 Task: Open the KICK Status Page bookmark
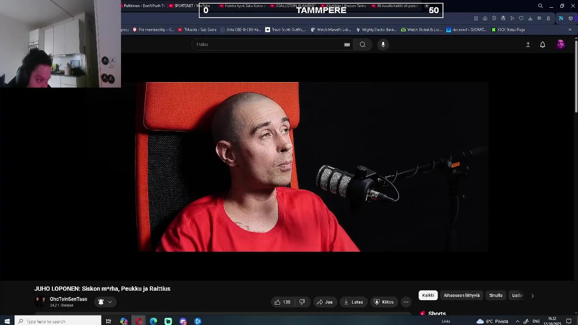point(508,30)
